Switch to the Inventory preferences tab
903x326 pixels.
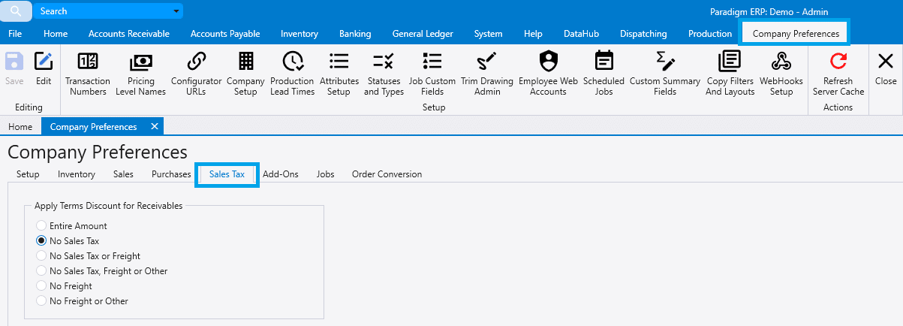point(77,174)
